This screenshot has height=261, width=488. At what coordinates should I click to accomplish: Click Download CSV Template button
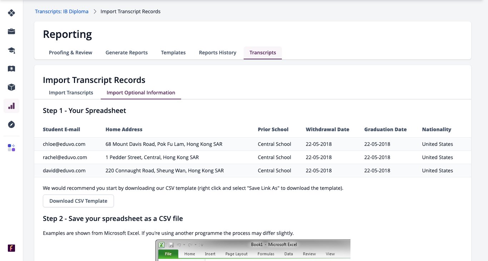[x=78, y=201]
